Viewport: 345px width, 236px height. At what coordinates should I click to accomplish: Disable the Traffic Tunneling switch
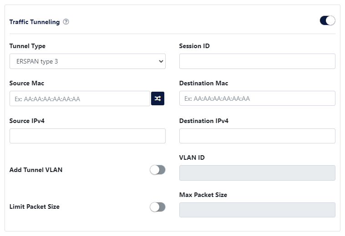point(327,20)
